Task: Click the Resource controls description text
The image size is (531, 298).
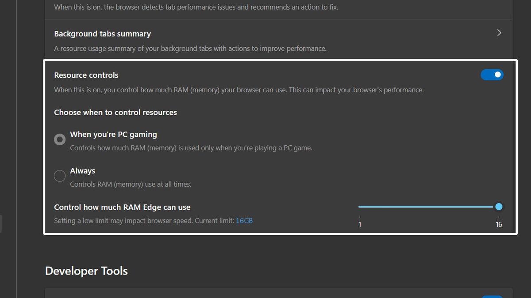Action: click(239, 90)
